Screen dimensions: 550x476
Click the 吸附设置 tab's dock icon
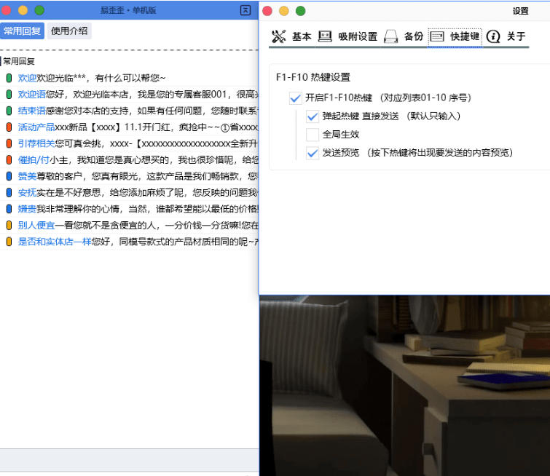coord(325,36)
